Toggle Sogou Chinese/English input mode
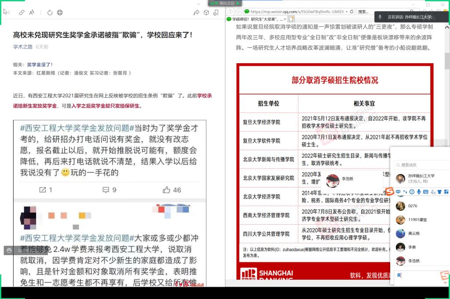The image size is (450, 299). 398,192
